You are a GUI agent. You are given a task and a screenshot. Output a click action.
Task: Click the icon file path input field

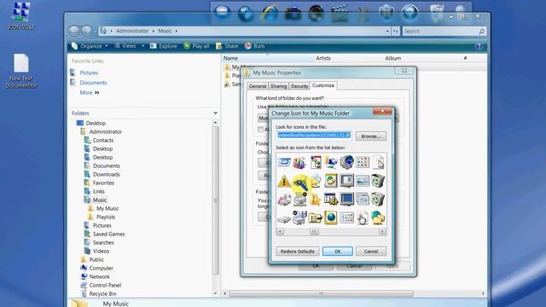click(314, 136)
